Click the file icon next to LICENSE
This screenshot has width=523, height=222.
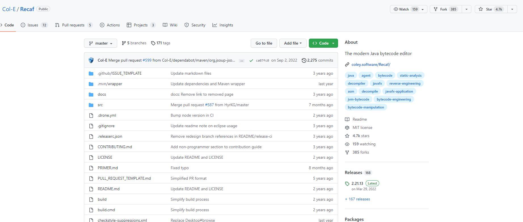point(91,158)
